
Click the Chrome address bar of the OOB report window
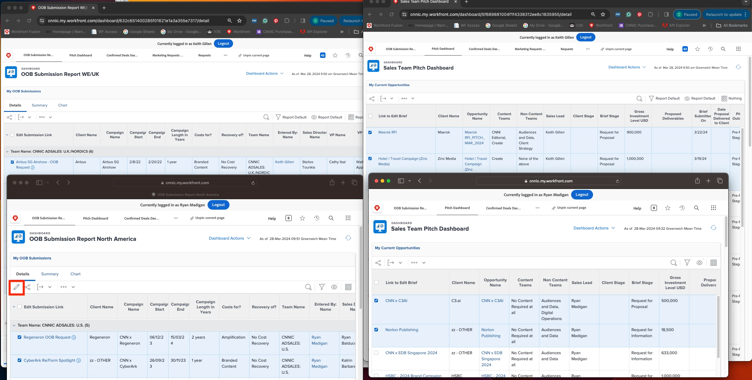pyautogui.click(x=128, y=21)
